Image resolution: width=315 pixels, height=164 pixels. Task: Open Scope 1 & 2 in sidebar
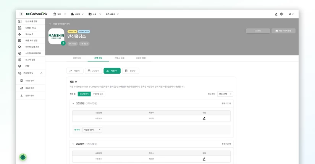(x=31, y=28)
